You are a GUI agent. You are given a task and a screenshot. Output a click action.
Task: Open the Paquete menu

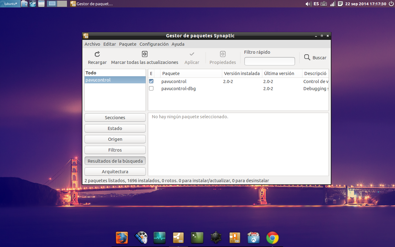pos(127,44)
